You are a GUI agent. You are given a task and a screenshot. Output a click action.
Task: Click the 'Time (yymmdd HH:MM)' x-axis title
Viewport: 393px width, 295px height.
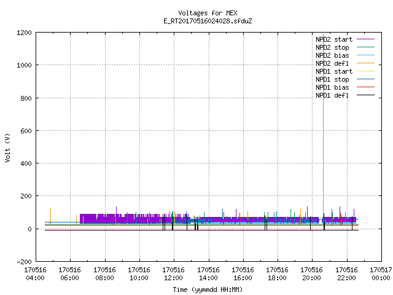coord(208,289)
